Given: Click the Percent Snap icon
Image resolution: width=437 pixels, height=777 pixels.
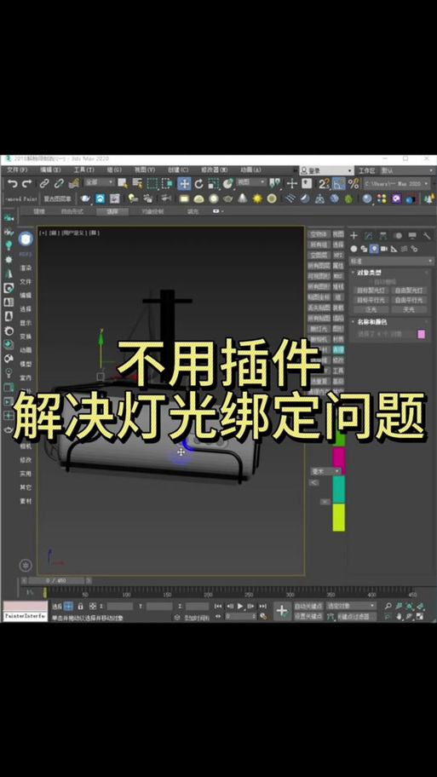Looking at the screenshot, I should pyautogui.click(x=354, y=184).
